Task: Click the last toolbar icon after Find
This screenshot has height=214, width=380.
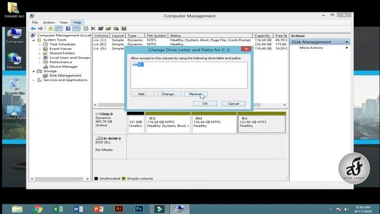Action: coord(123,29)
